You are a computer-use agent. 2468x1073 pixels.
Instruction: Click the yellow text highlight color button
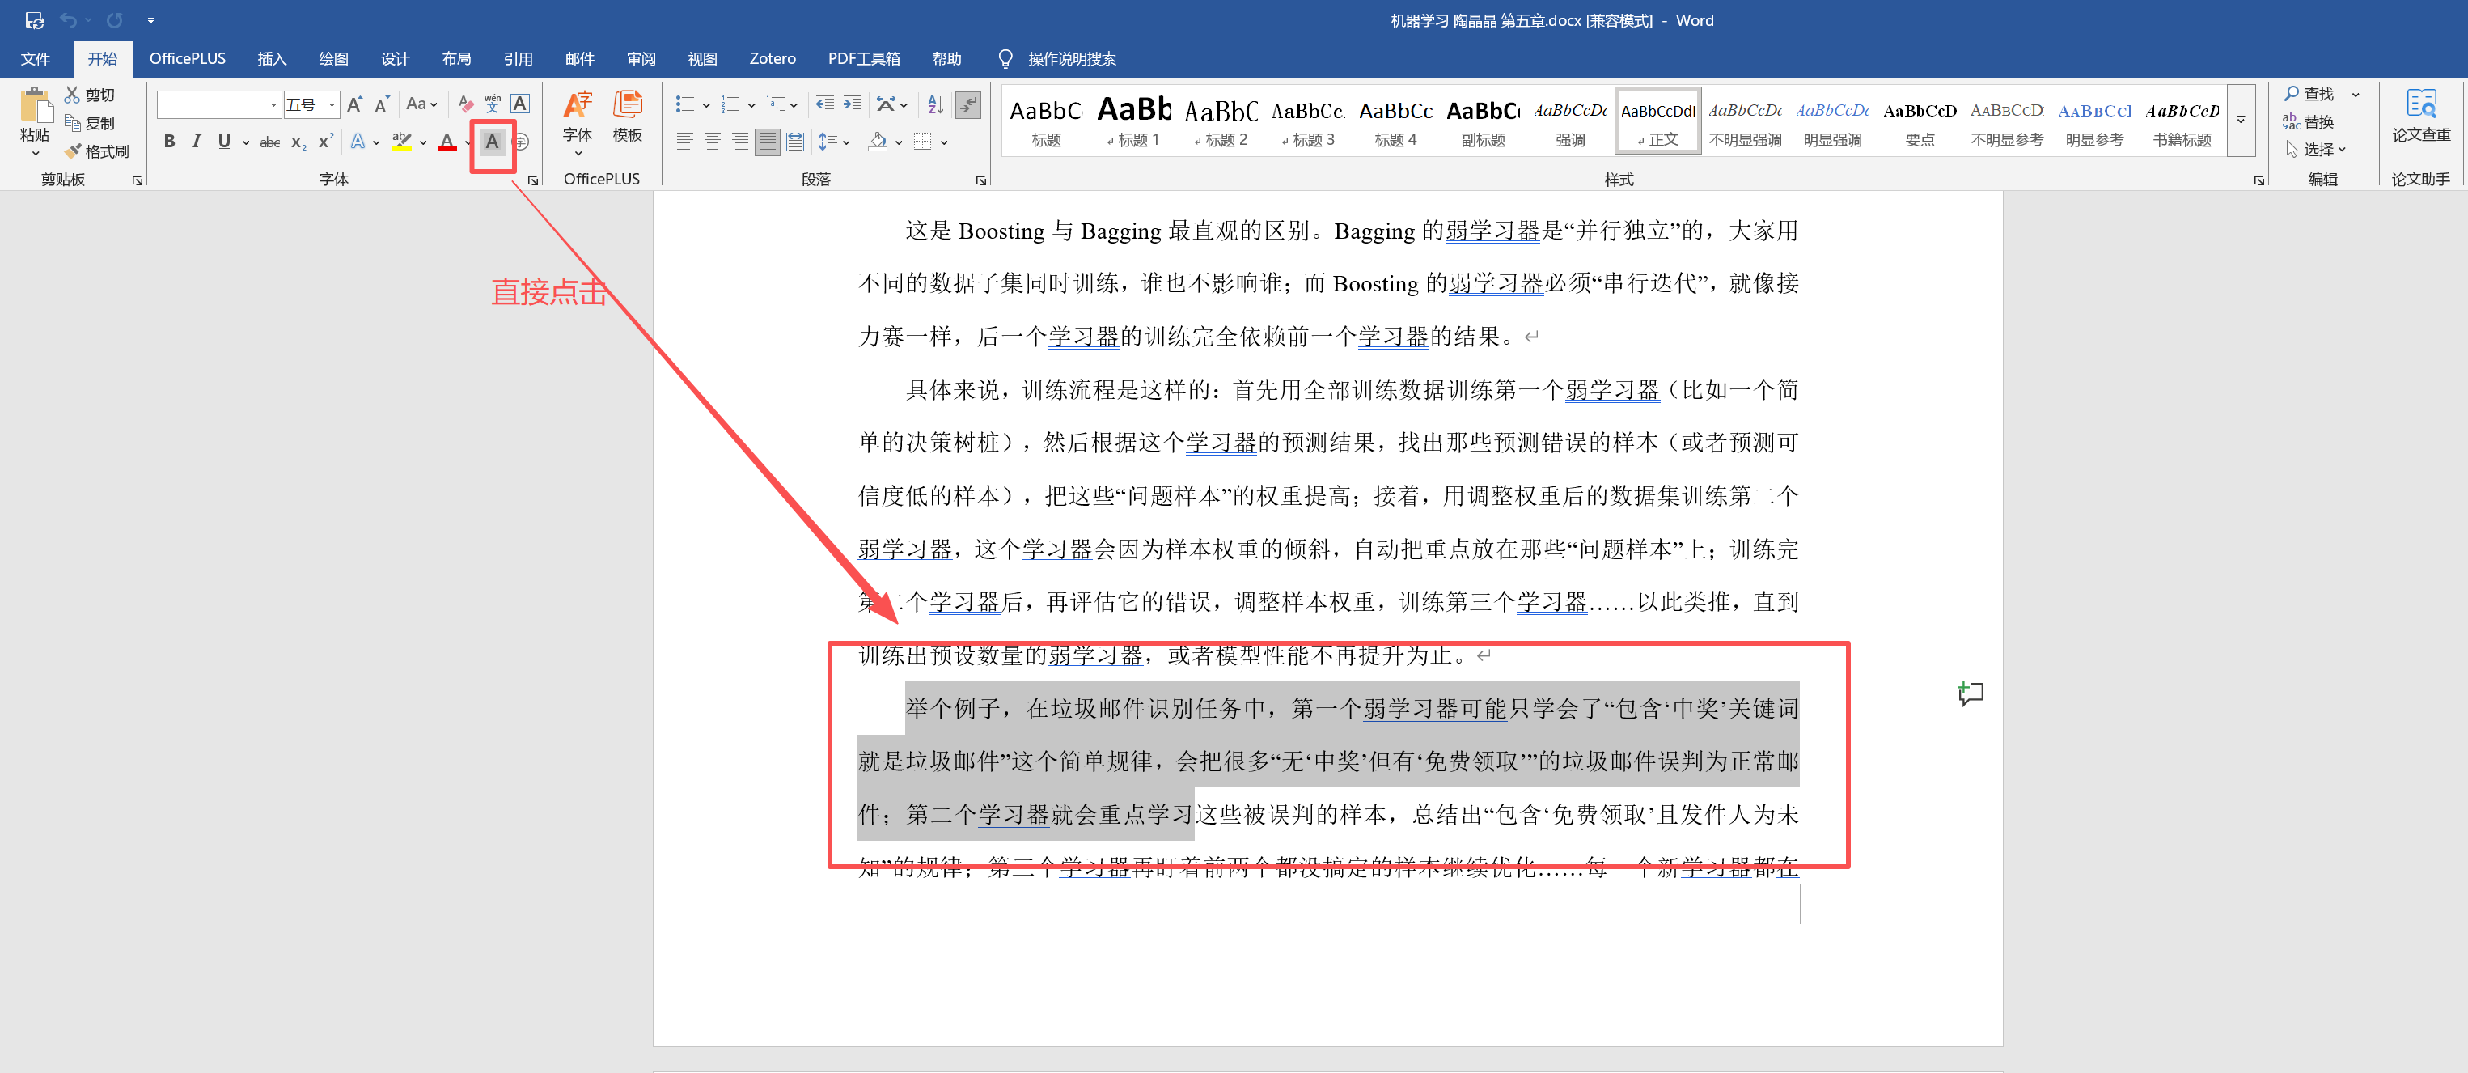coord(402,142)
